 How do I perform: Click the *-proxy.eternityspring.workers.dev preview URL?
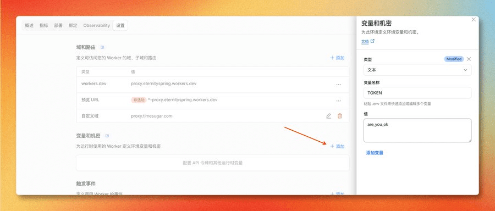tap(183, 100)
